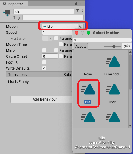Screen dimensions: 133x154
Task: Open the Inspector tab's three-dot menu
Action: [x=81, y=3]
